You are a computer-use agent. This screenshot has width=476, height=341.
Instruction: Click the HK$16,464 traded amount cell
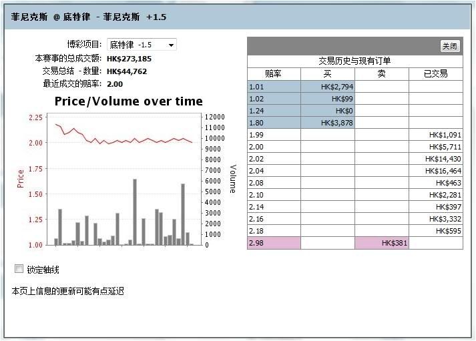point(435,171)
